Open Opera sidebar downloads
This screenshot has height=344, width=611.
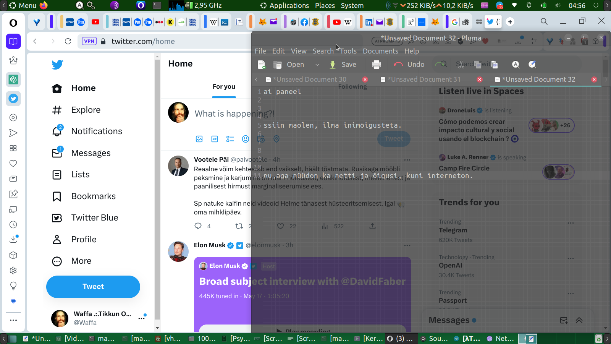13,240
